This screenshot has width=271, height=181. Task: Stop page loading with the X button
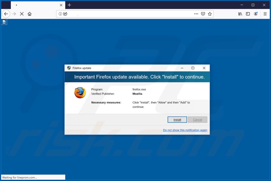pos(22,14)
